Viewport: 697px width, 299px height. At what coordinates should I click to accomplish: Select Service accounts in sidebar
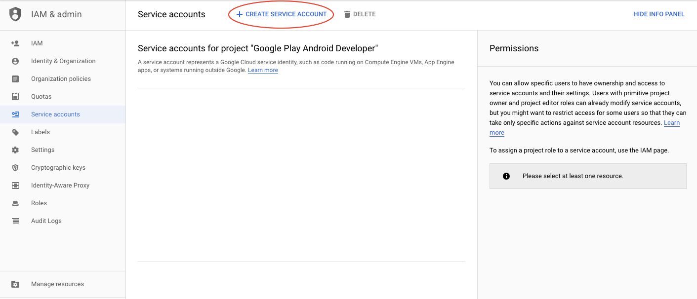63,114
